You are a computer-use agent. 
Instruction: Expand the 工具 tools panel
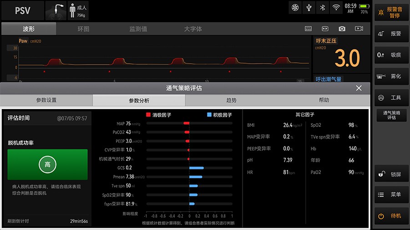(x=391, y=98)
